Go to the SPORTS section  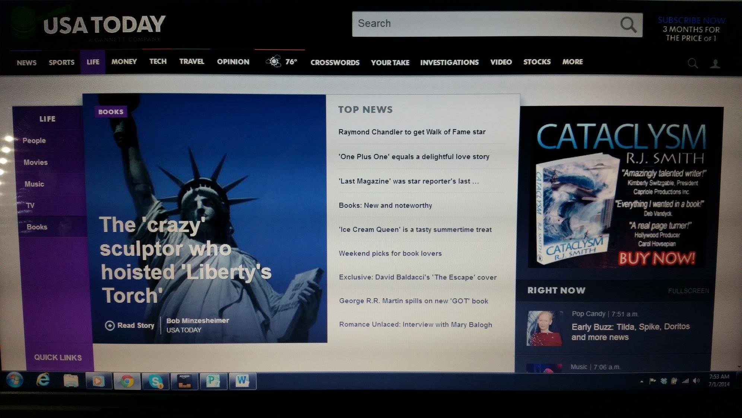[61, 62]
